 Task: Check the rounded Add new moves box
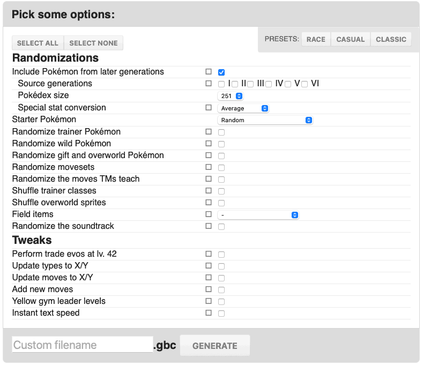[x=221, y=290]
